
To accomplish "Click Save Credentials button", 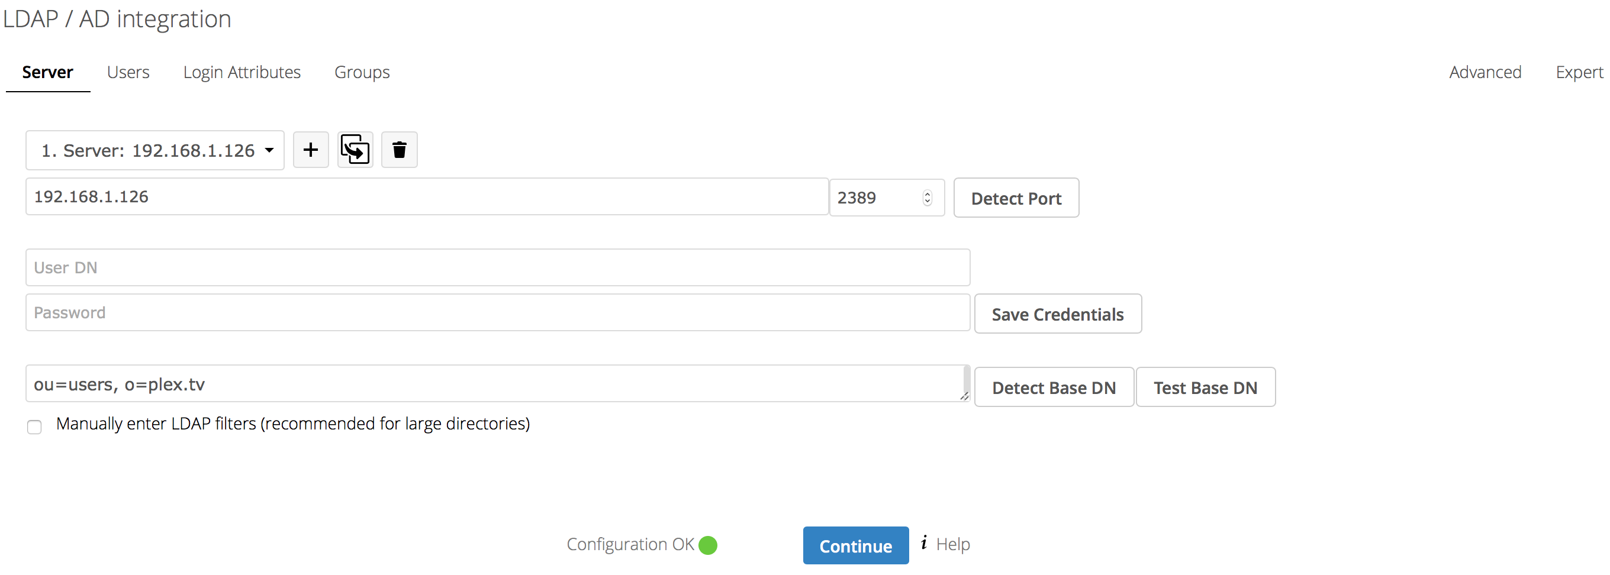I will (x=1058, y=314).
